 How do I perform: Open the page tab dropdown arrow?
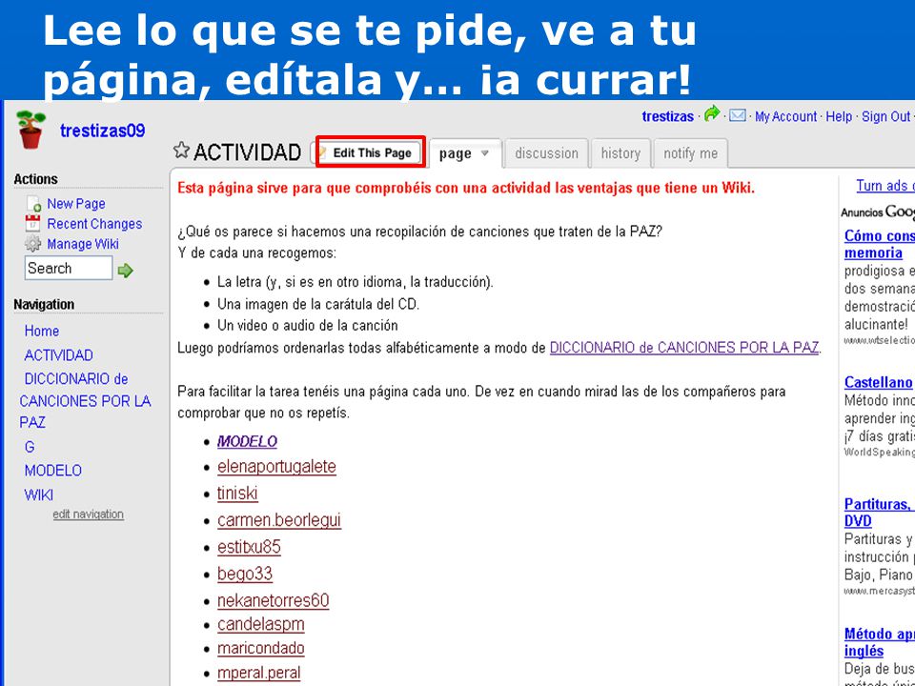pyautogui.click(x=484, y=153)
